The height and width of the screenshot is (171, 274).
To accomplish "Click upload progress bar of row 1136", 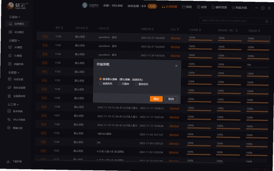I will click(x=200, y=40).
